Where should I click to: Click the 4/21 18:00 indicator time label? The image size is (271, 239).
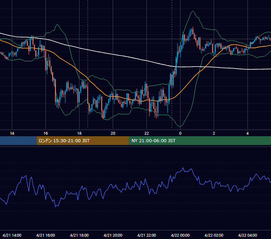click(79, 235)
